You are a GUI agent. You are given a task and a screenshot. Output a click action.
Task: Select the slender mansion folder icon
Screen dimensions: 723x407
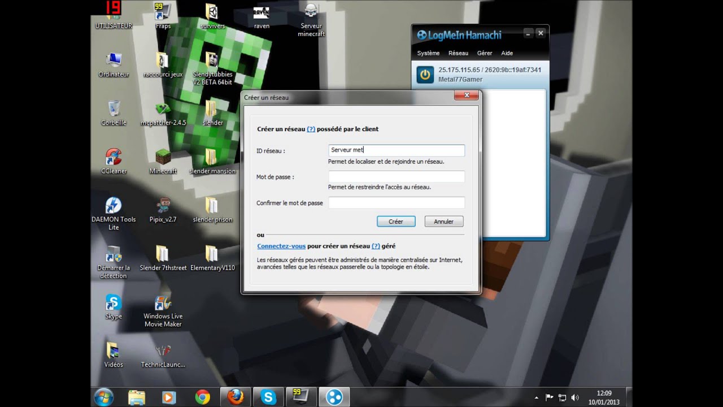pyautogui.click(x=212, y=162)
